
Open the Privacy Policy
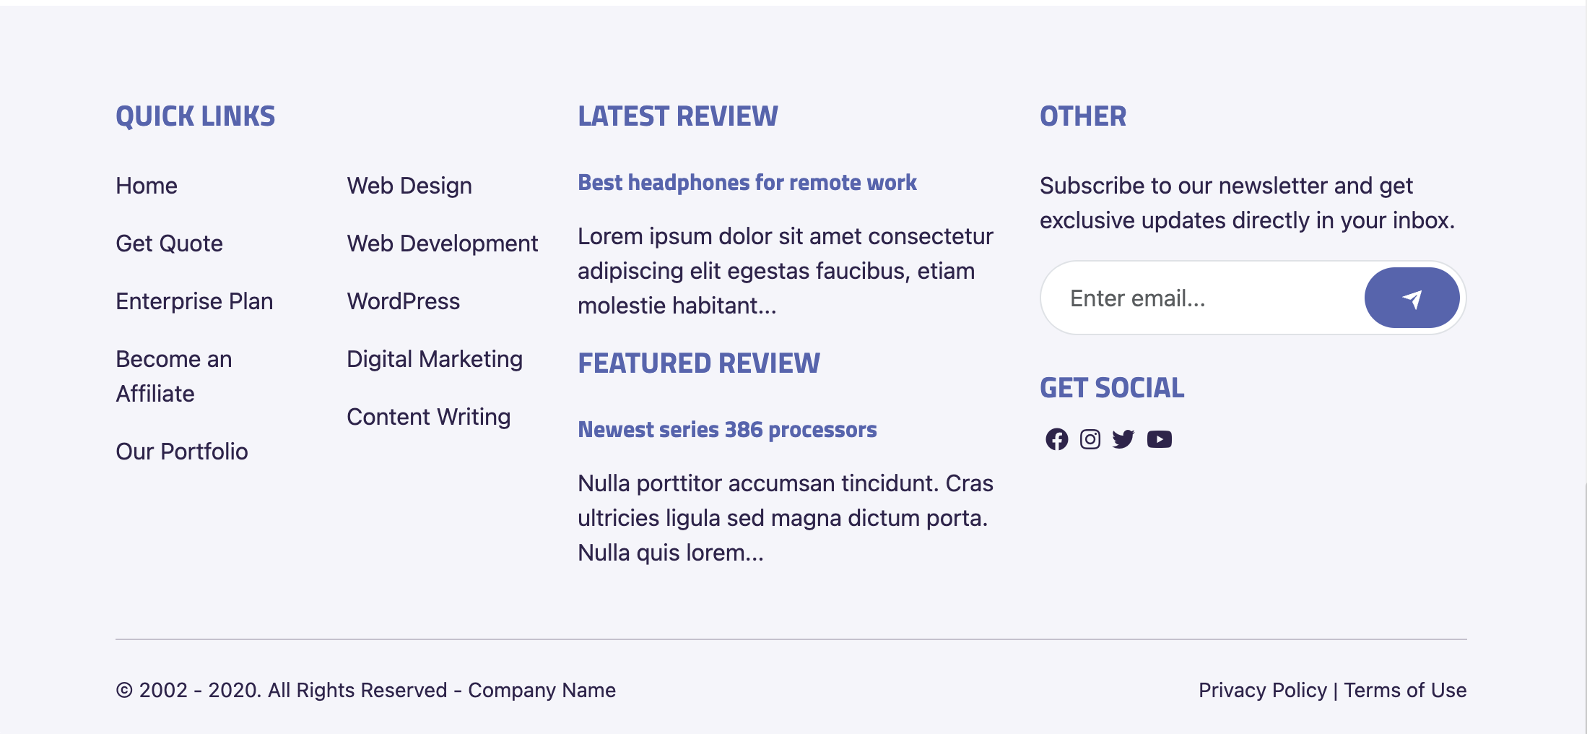(x=1264, y=690)
